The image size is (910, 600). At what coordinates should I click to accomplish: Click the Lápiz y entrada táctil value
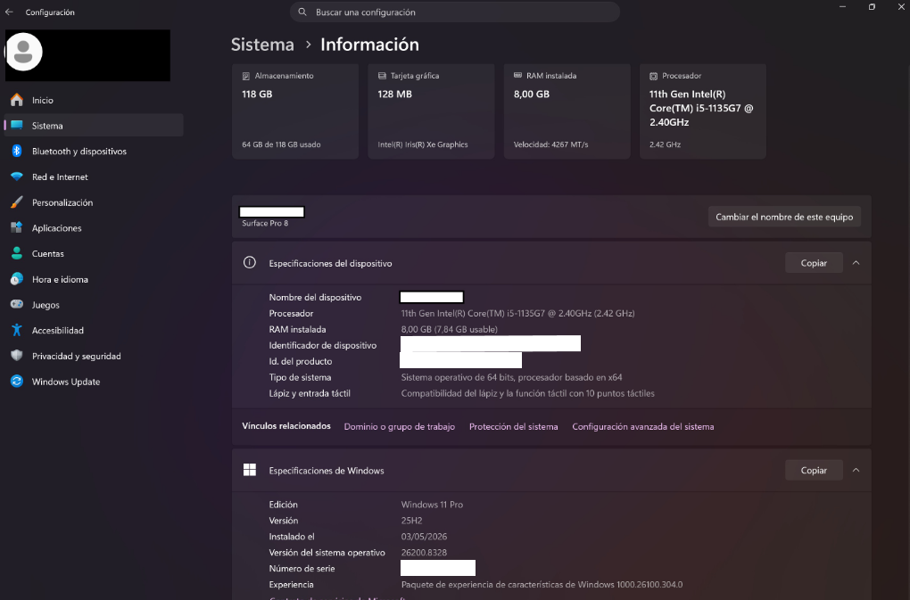[527, 394]
